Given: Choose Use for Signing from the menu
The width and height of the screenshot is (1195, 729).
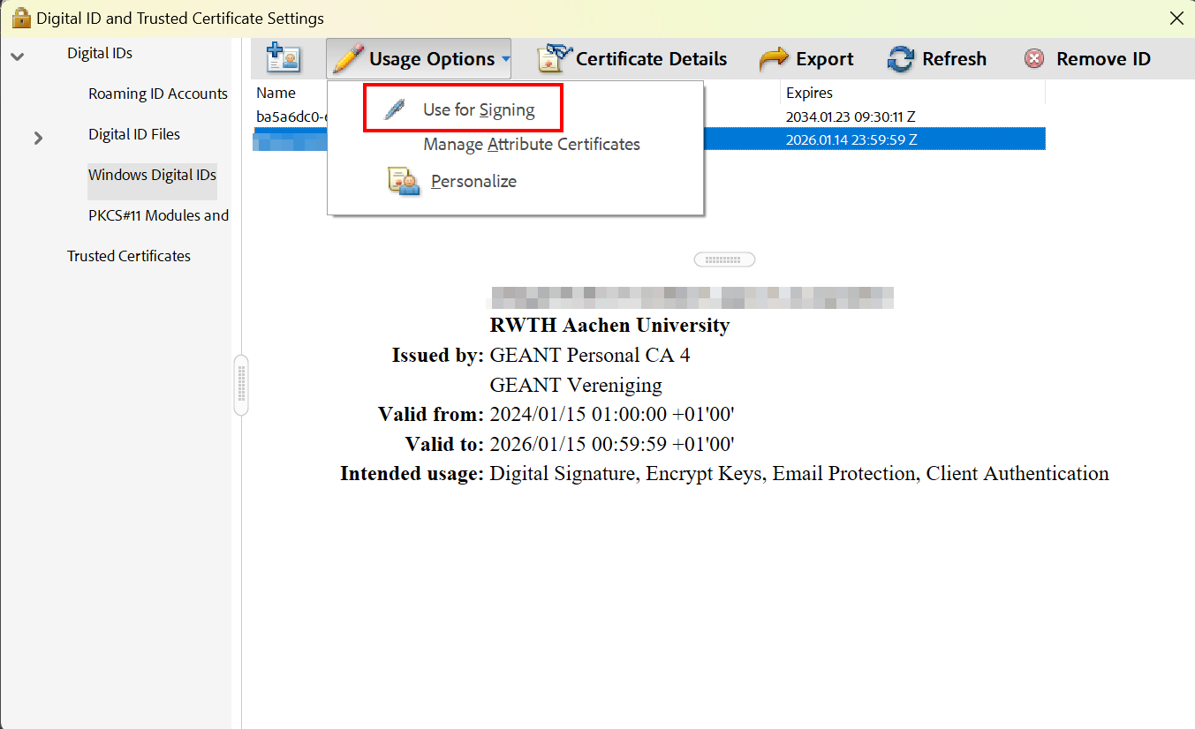Looking at the screenshot, I should pyautogui.click(x=480, y=108).
